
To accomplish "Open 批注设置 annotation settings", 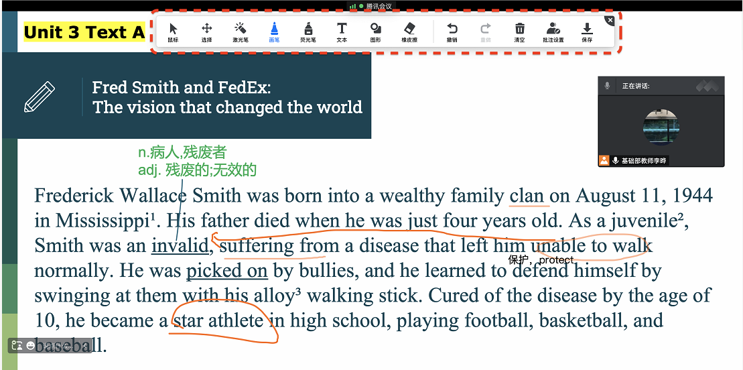I will click(553, 32).
